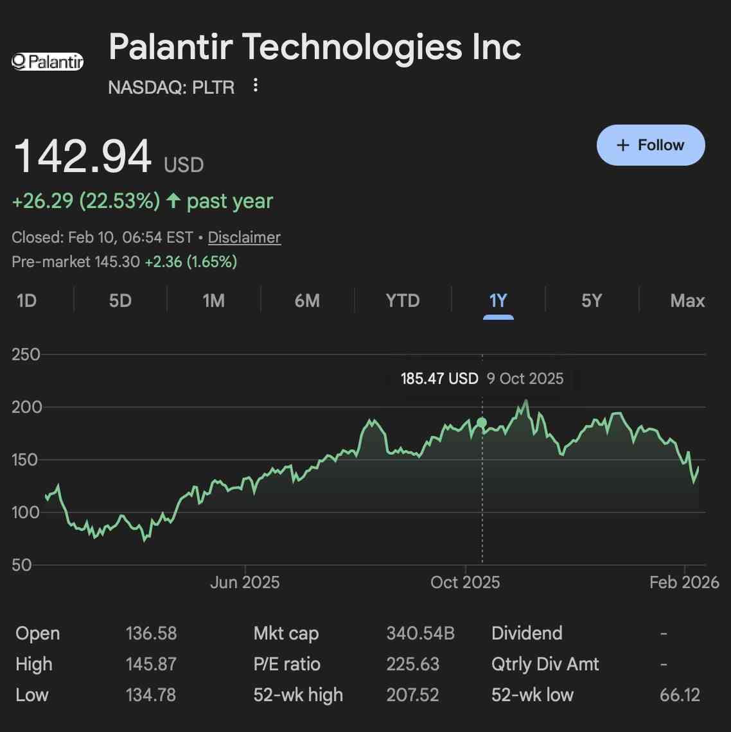
Task: Open the three-dot more options menu
Action: click(x=256, y=85)
